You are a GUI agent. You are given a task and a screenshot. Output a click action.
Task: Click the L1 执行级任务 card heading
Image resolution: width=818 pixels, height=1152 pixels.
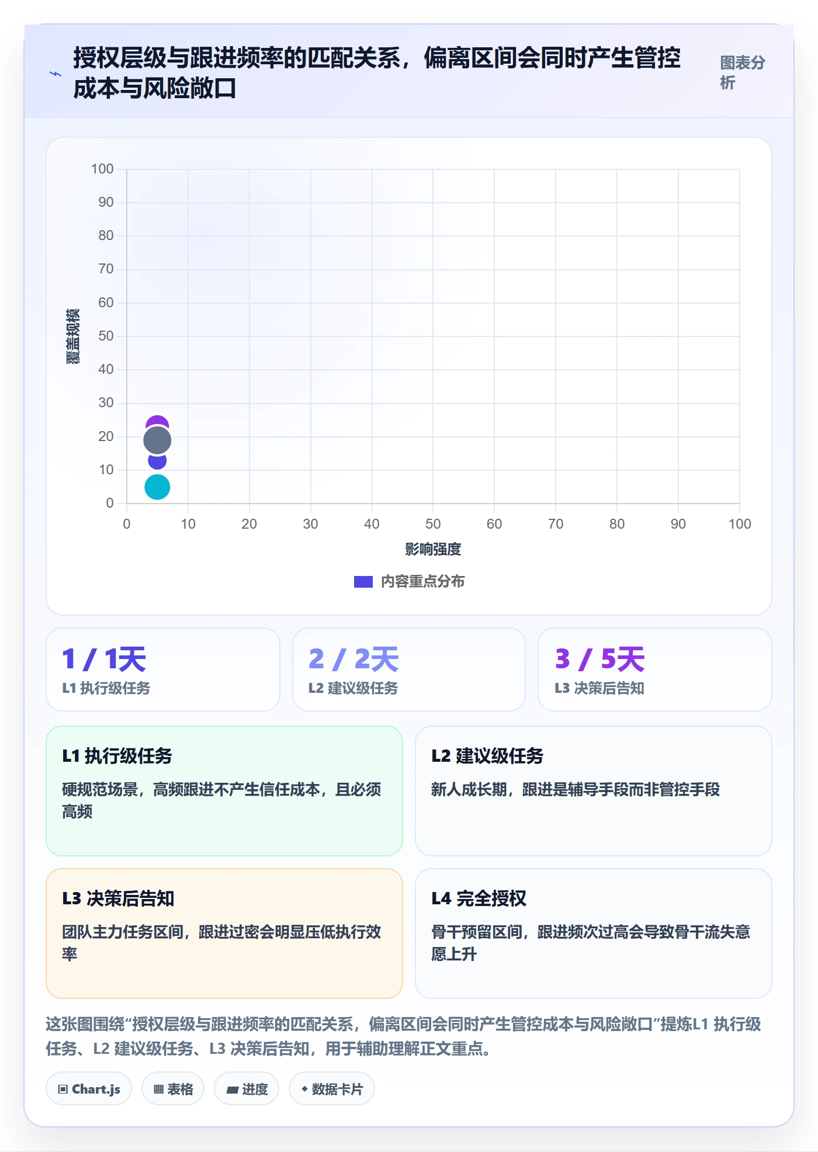[x=117, y=756]
